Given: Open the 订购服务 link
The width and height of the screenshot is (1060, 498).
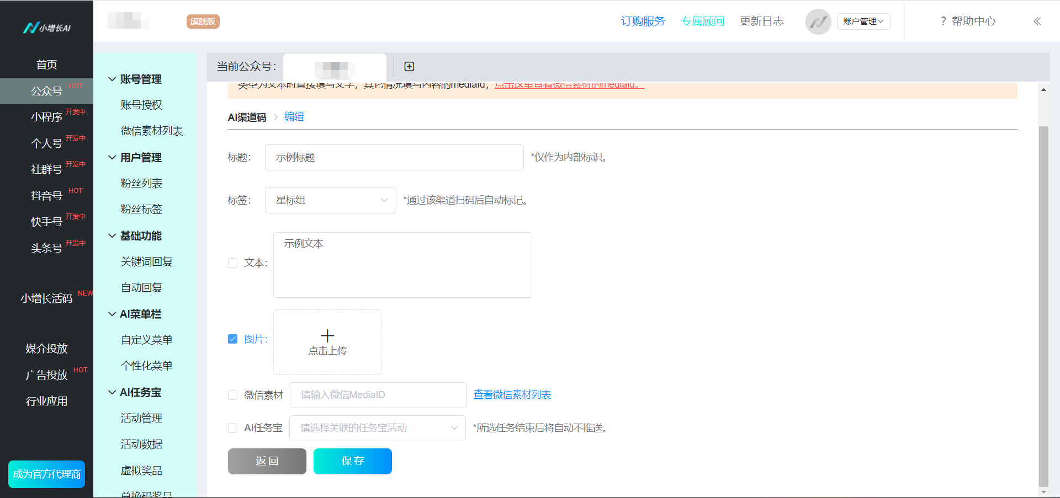Looking at the screenshot, I should point(643,22).
